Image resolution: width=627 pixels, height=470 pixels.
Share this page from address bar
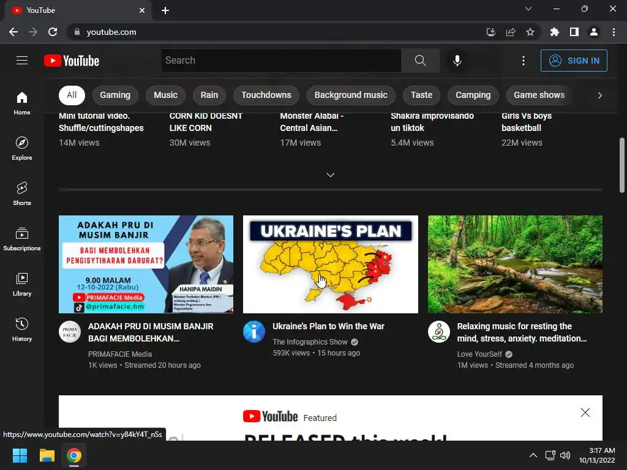pyautogui.click(x=511, y=32)
